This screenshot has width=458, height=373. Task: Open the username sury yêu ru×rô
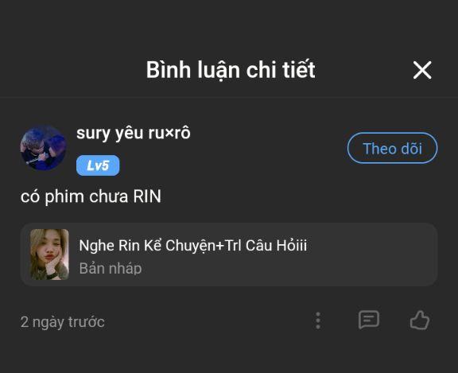pyautogui.click(x=134, y=133)
